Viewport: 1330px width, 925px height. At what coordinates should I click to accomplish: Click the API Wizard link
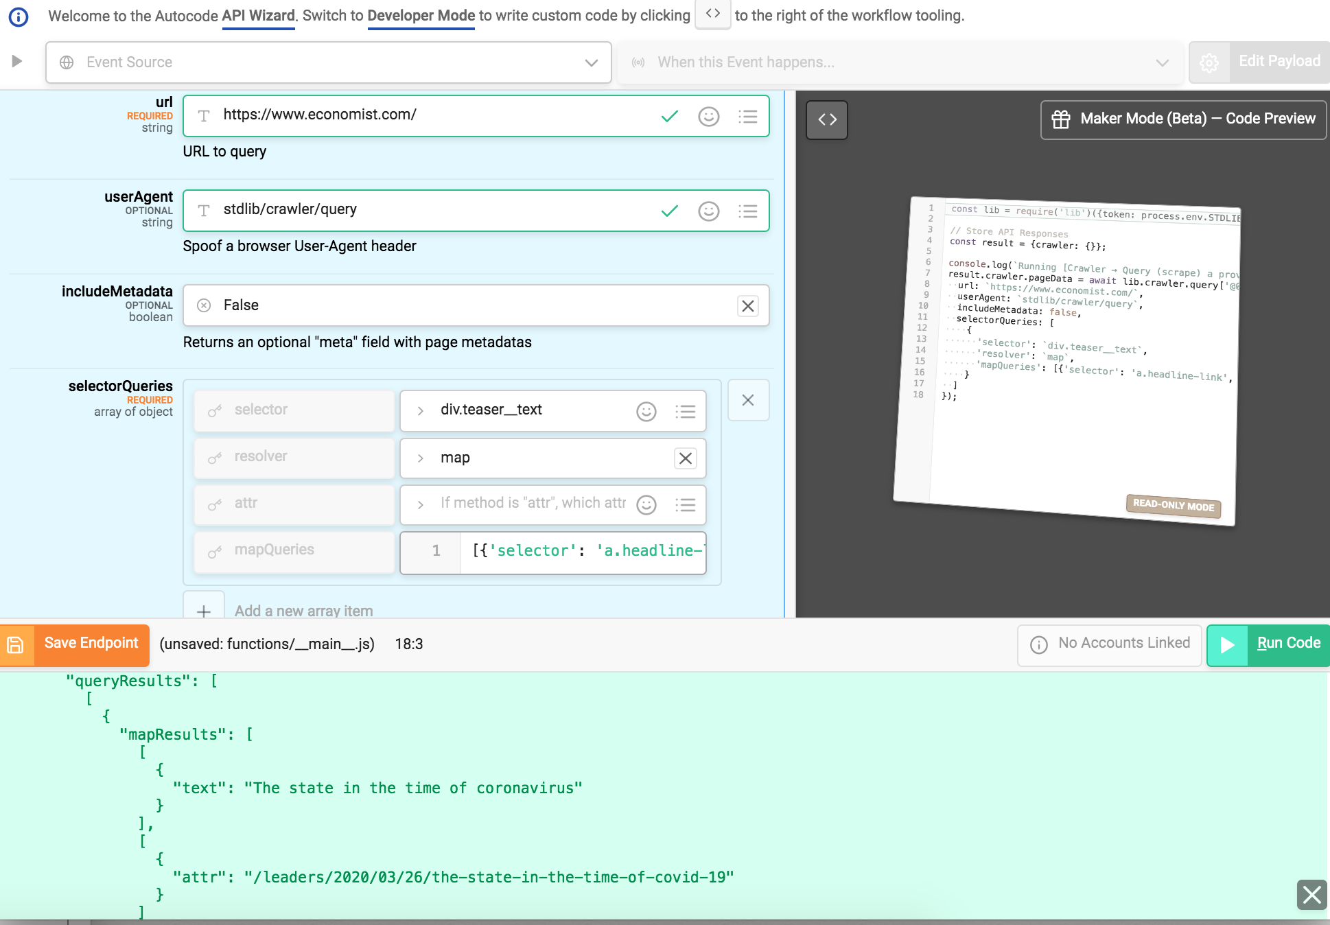click(259, 16)
